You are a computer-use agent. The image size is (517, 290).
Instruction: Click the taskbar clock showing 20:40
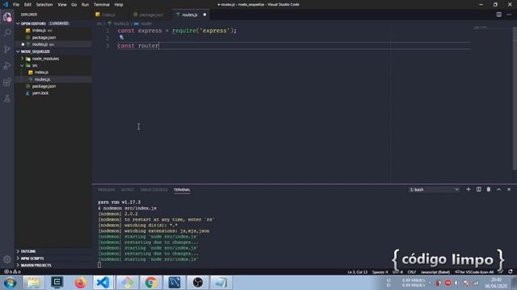496,283
